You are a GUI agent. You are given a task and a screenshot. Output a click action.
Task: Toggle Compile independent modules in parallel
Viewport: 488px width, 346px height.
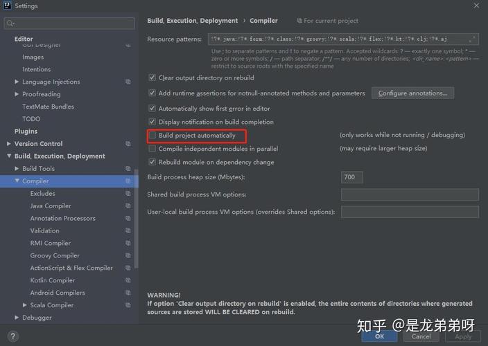pyautogui.click(x=152, y=149)
